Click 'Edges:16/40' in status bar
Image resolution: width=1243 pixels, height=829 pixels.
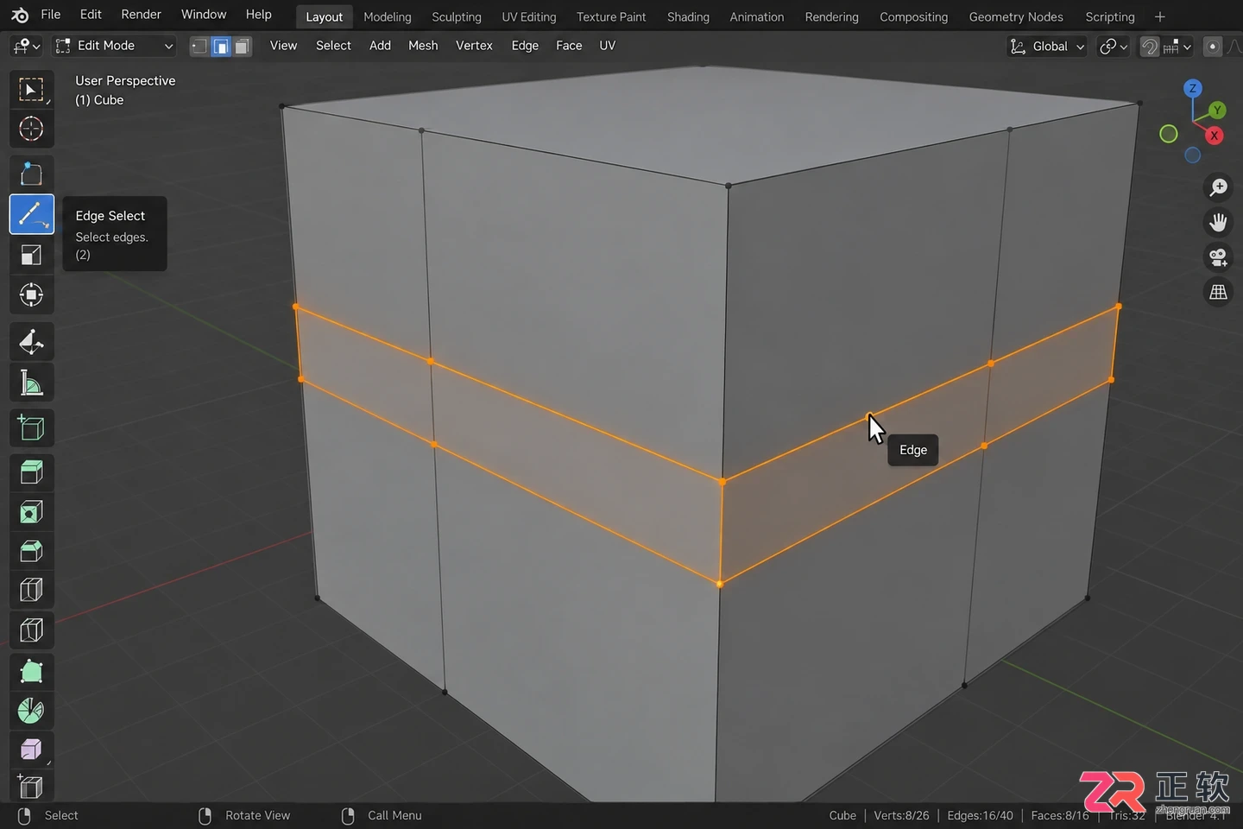pyautogui.click(x=980, y=815)
